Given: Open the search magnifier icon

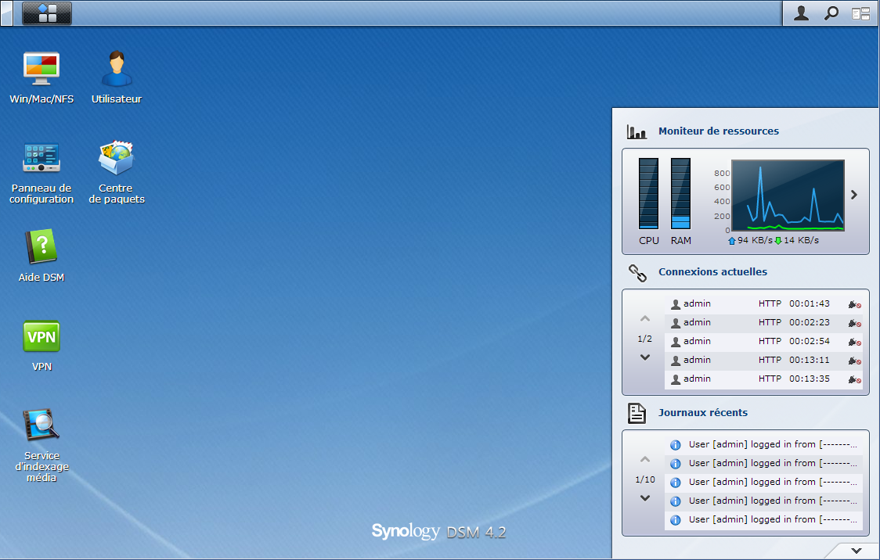Looking at the screenshot, I should tap(831, 13).
